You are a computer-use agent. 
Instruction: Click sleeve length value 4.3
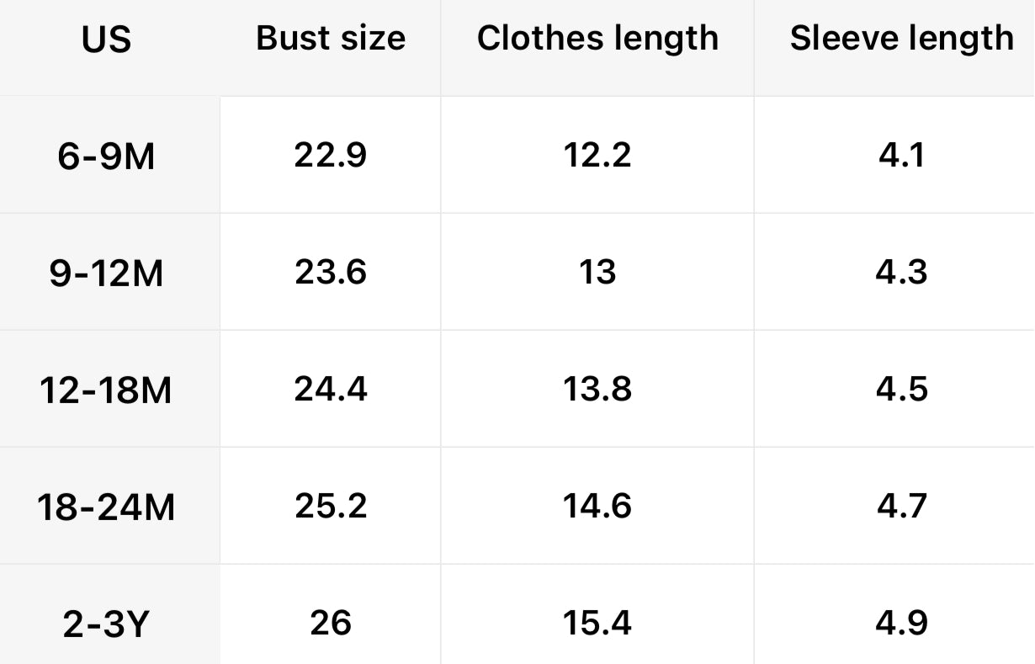(901, 272)
